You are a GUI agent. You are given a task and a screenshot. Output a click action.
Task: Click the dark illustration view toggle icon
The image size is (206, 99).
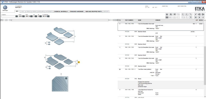(167, 17)
